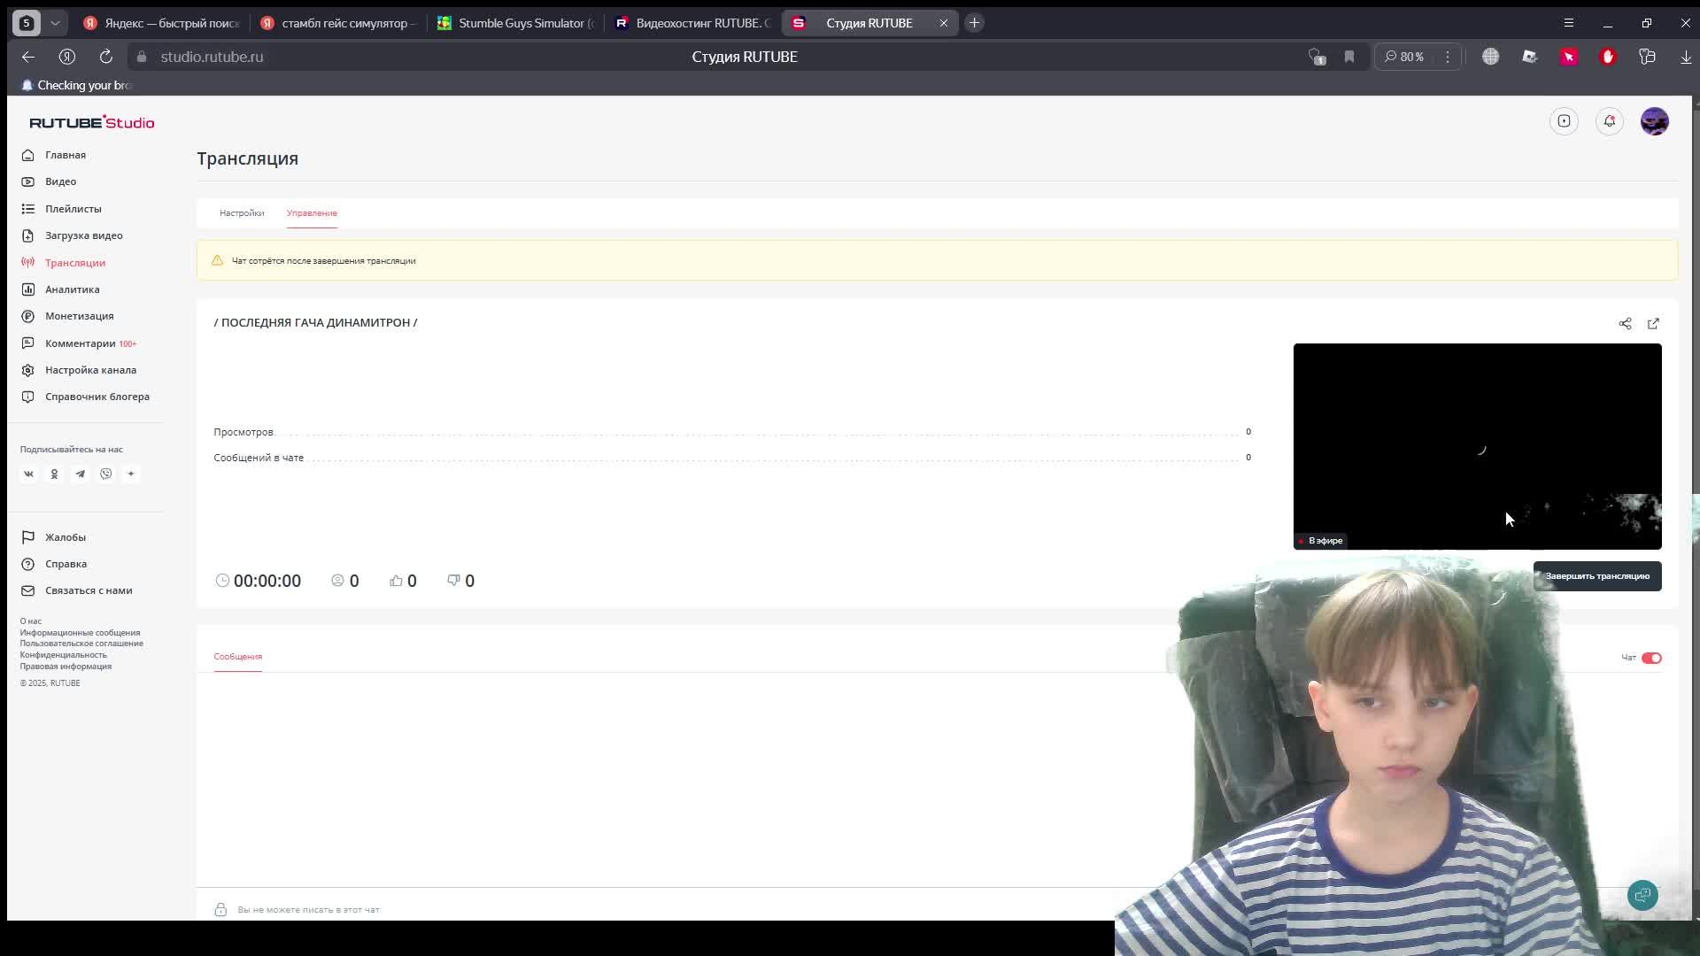This screenshot has width=1700, height=956.
Task: Click the stream preview player
Action: (1477, 446)
